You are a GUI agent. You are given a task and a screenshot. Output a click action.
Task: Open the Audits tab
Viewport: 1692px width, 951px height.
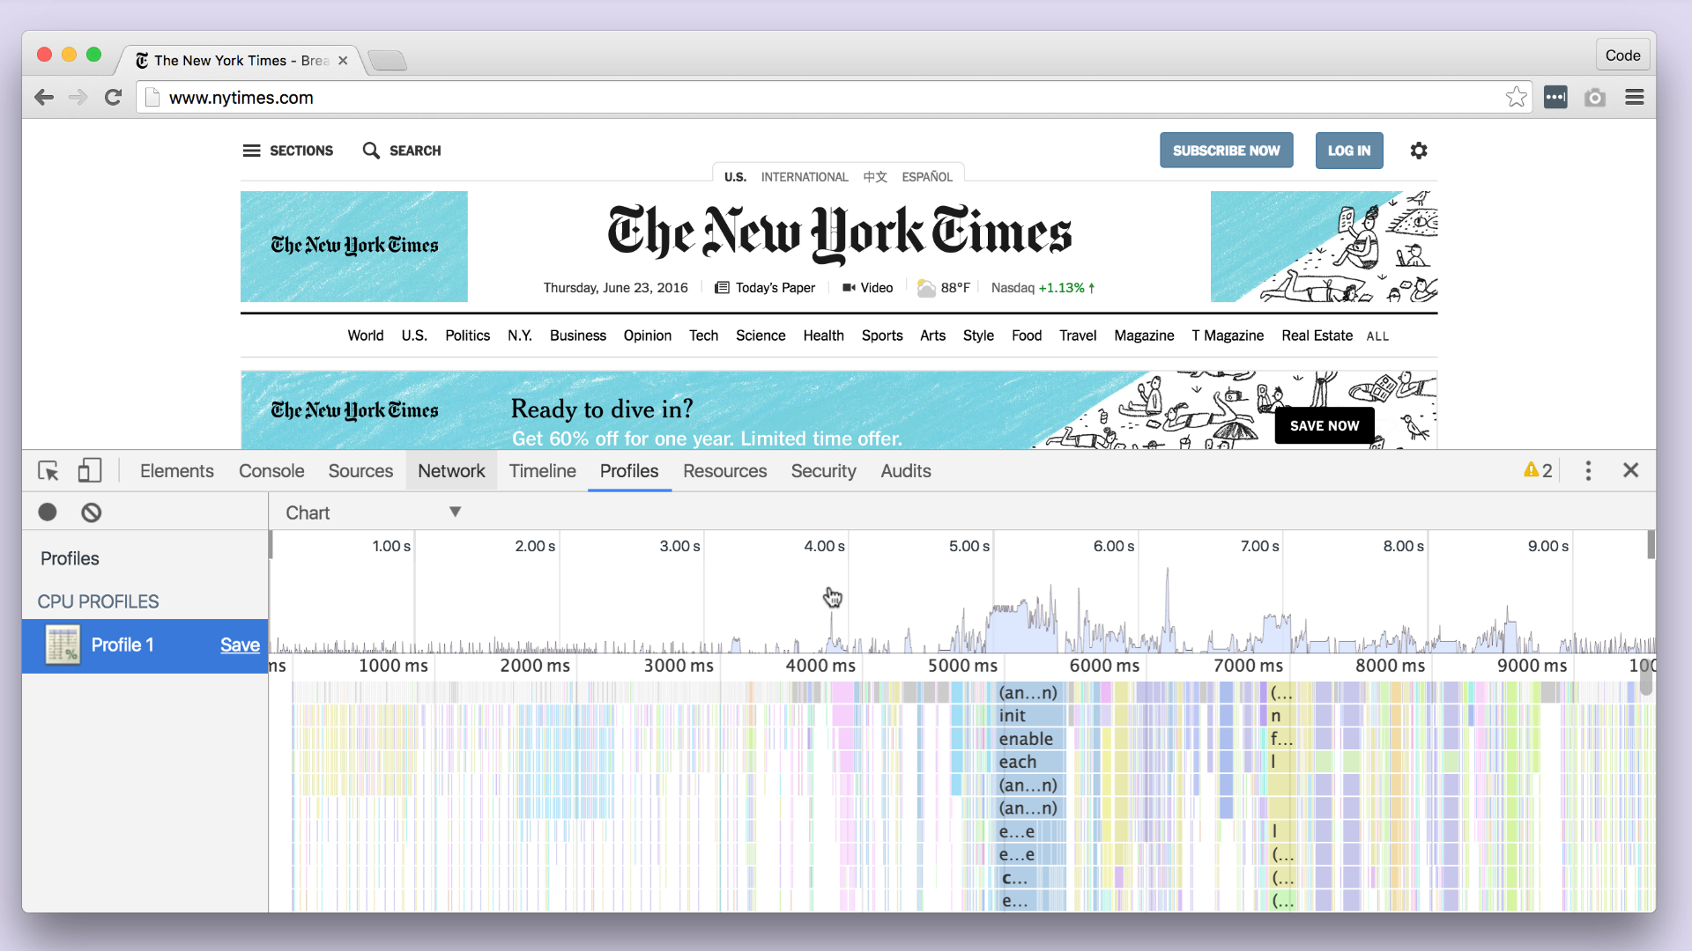pyautogui.click(x=906, y=471)
